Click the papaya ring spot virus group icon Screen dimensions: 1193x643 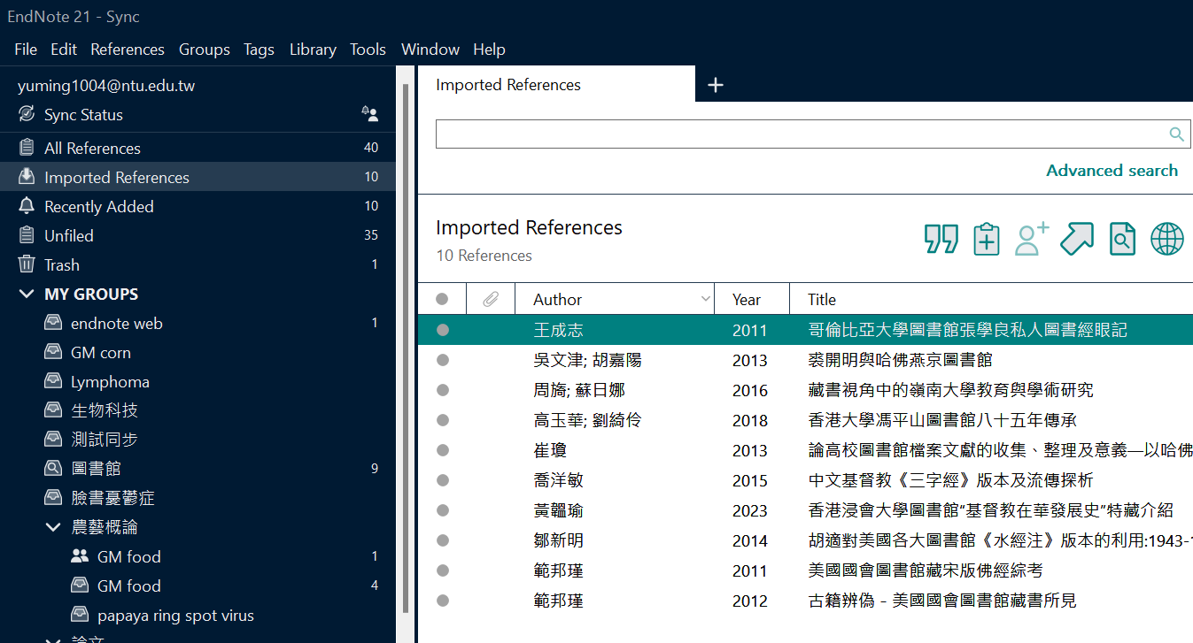pos(80,615)
